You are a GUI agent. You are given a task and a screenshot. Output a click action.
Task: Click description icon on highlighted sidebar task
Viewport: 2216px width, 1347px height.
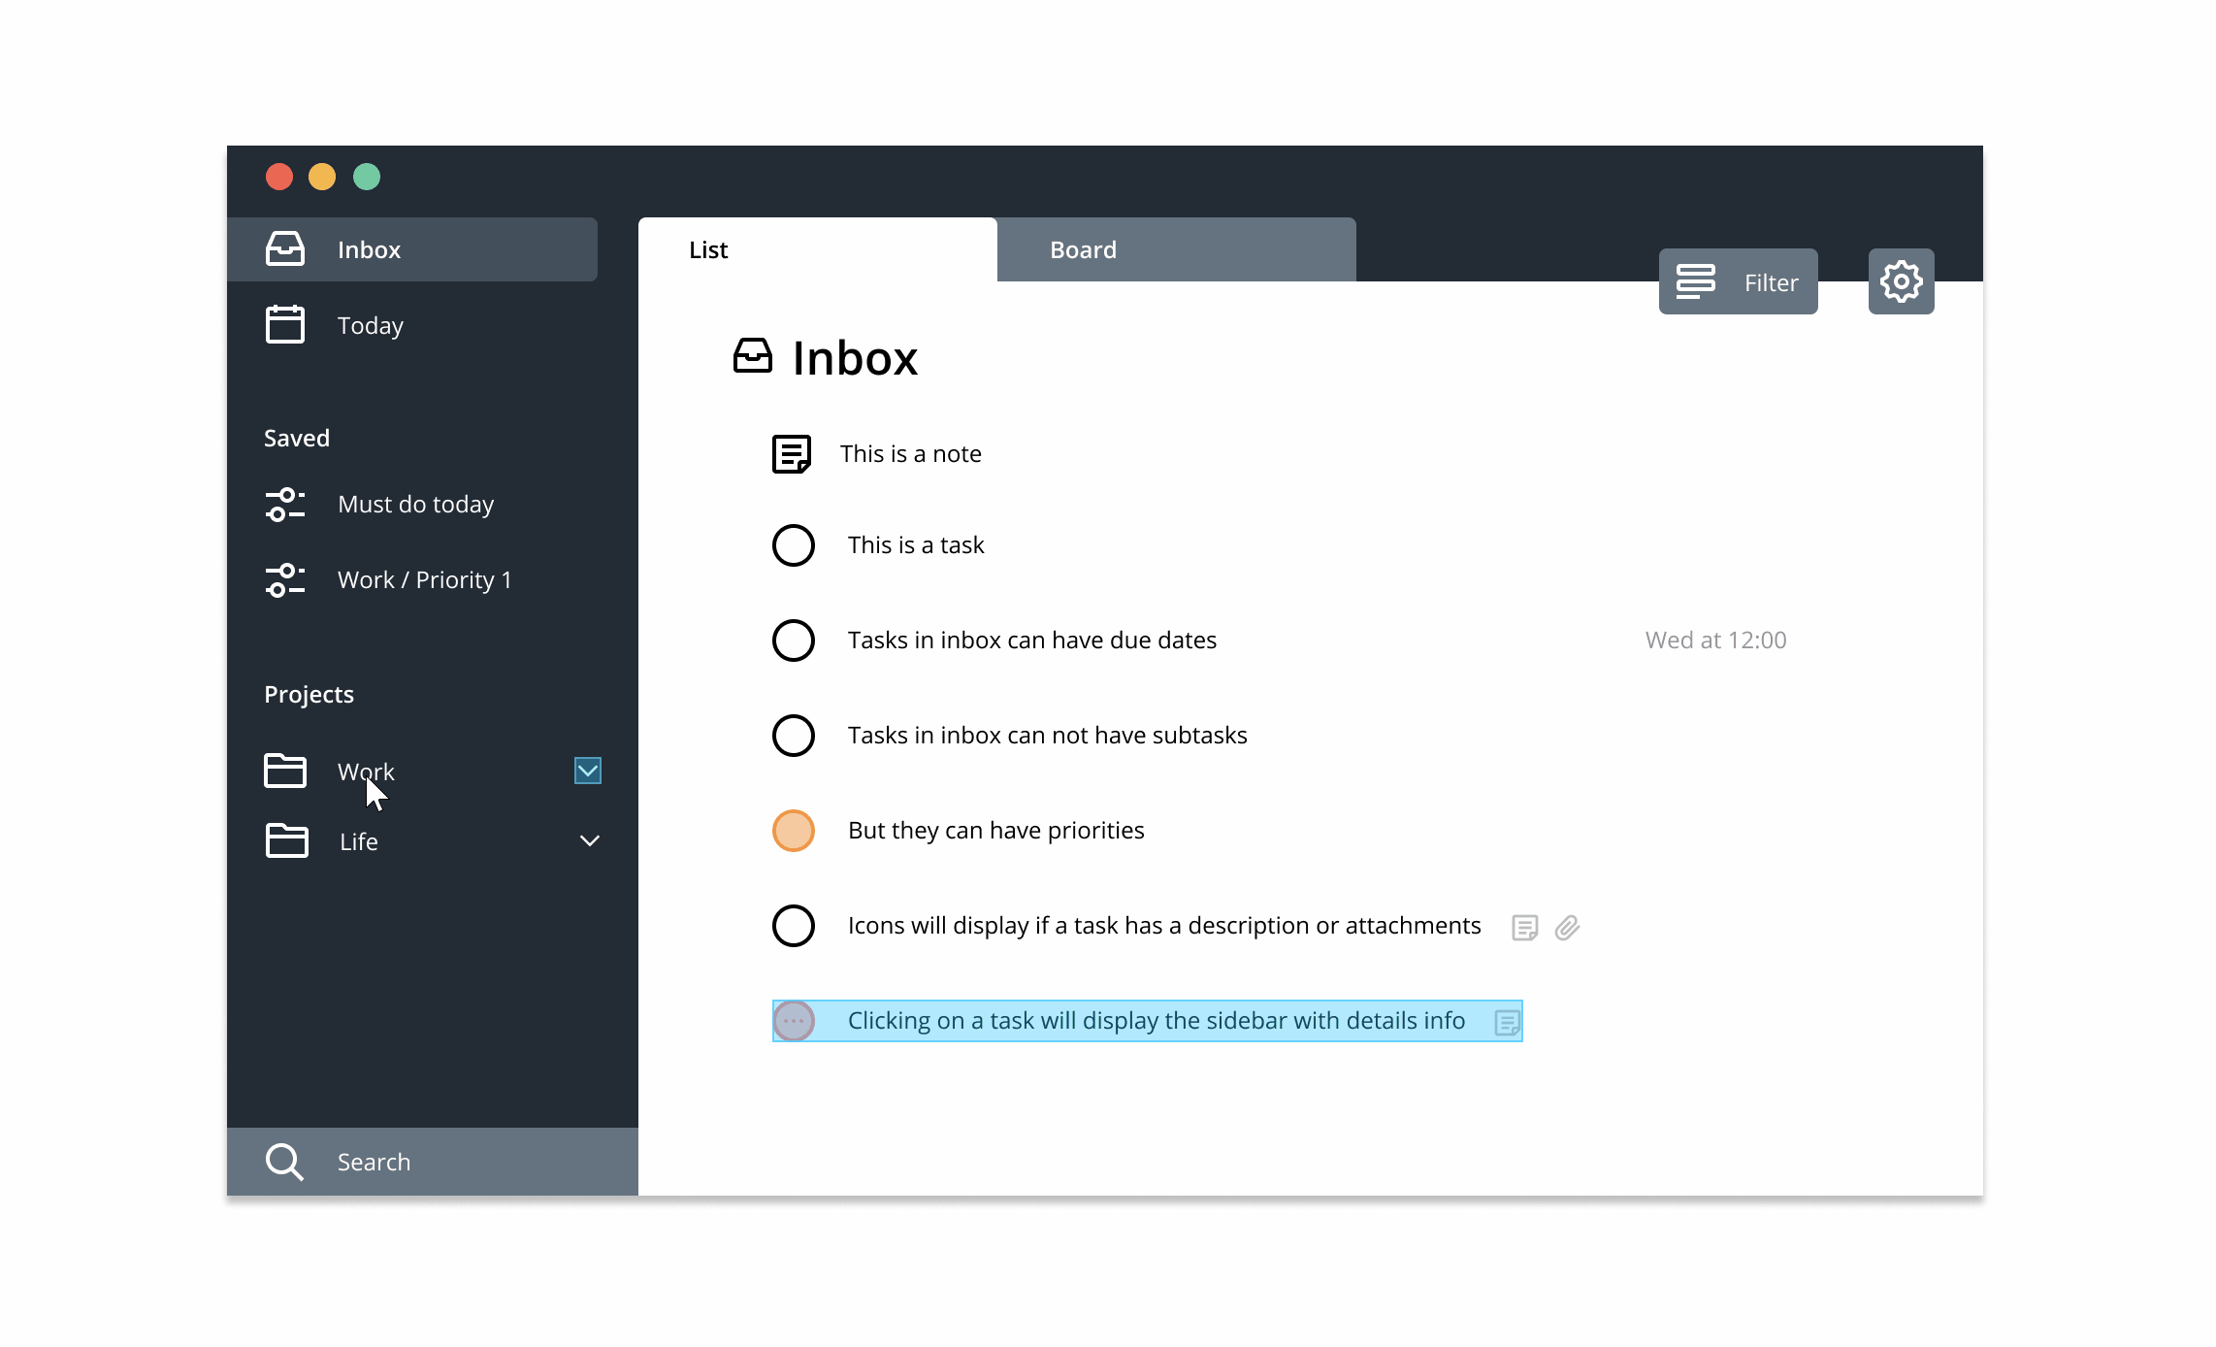point(1507,1022)
